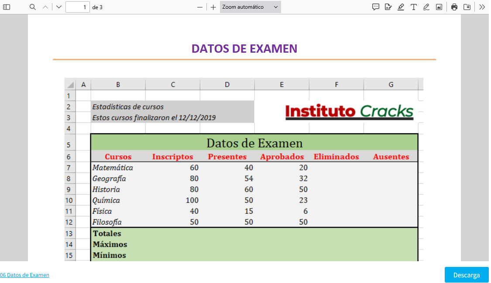
Task: Click the page number input field
Action: coord(77,7)
